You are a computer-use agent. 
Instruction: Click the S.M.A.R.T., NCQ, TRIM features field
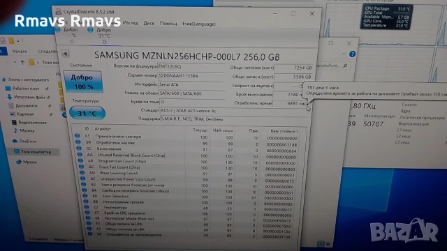pyautogui.click(x=233, y=119)
